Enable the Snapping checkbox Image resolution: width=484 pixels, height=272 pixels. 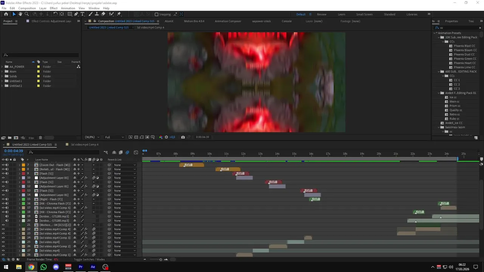point(157,14)
